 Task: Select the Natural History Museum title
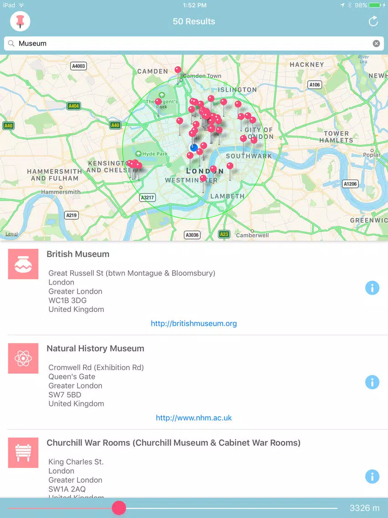click(95, 348)
